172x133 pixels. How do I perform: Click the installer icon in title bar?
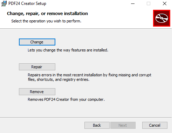coord(4,3)
